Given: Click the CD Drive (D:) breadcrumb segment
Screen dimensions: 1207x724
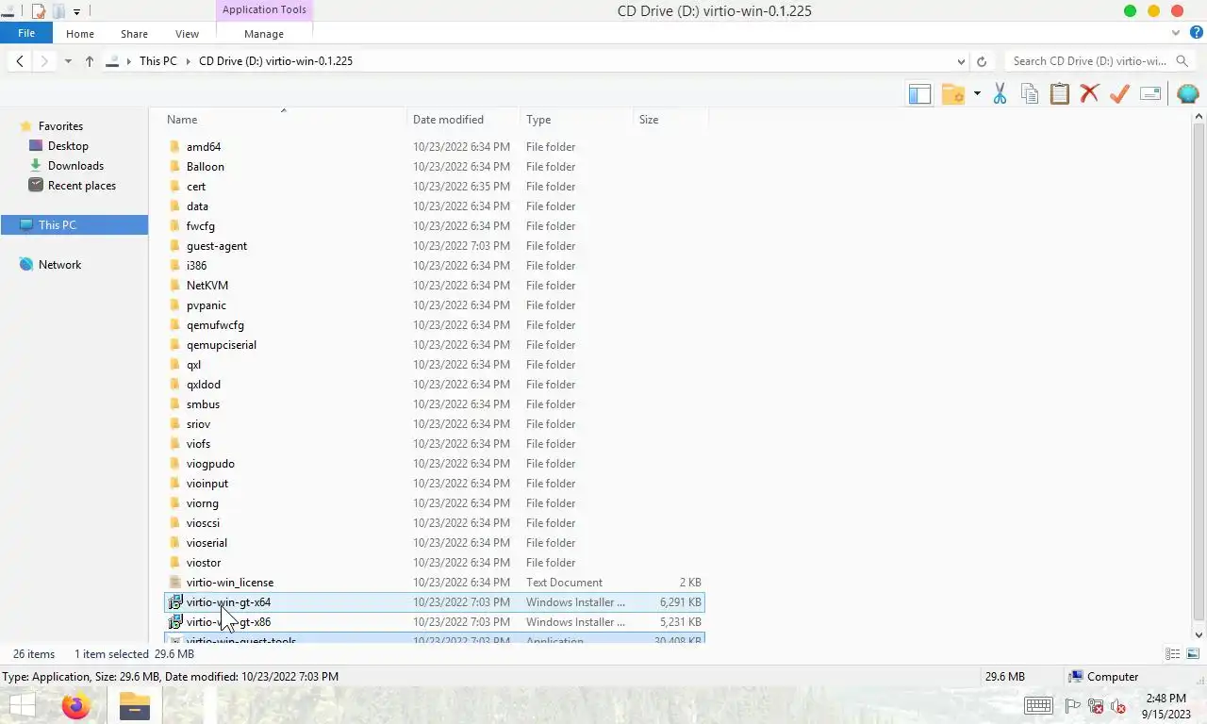Looking at the screenshot, I should coord(275,61).
